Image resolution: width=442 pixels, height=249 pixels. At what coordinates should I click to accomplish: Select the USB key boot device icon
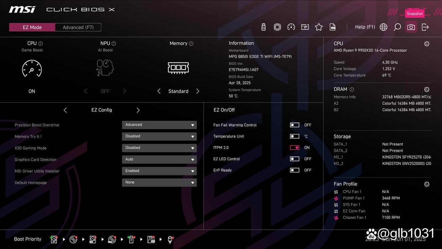(131, 239)
